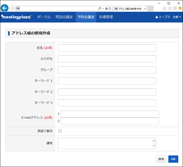Expand the address bar search dropdown arrow
This screenshot has width=183, height=167.
pyautogui.click(x=103, y=8)
